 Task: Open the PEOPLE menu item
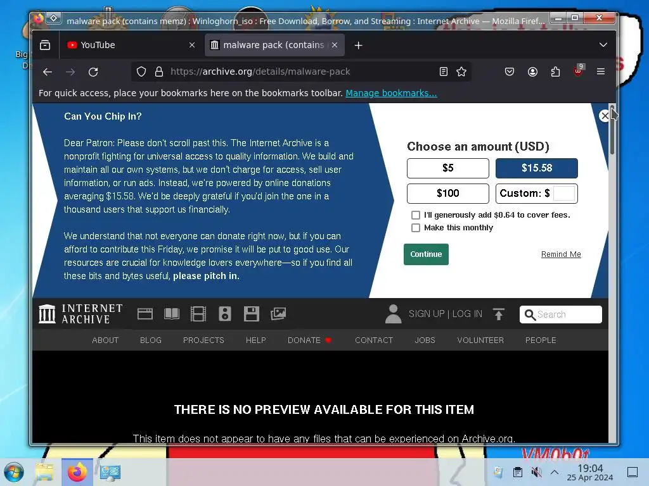click(x=541, y=340)
